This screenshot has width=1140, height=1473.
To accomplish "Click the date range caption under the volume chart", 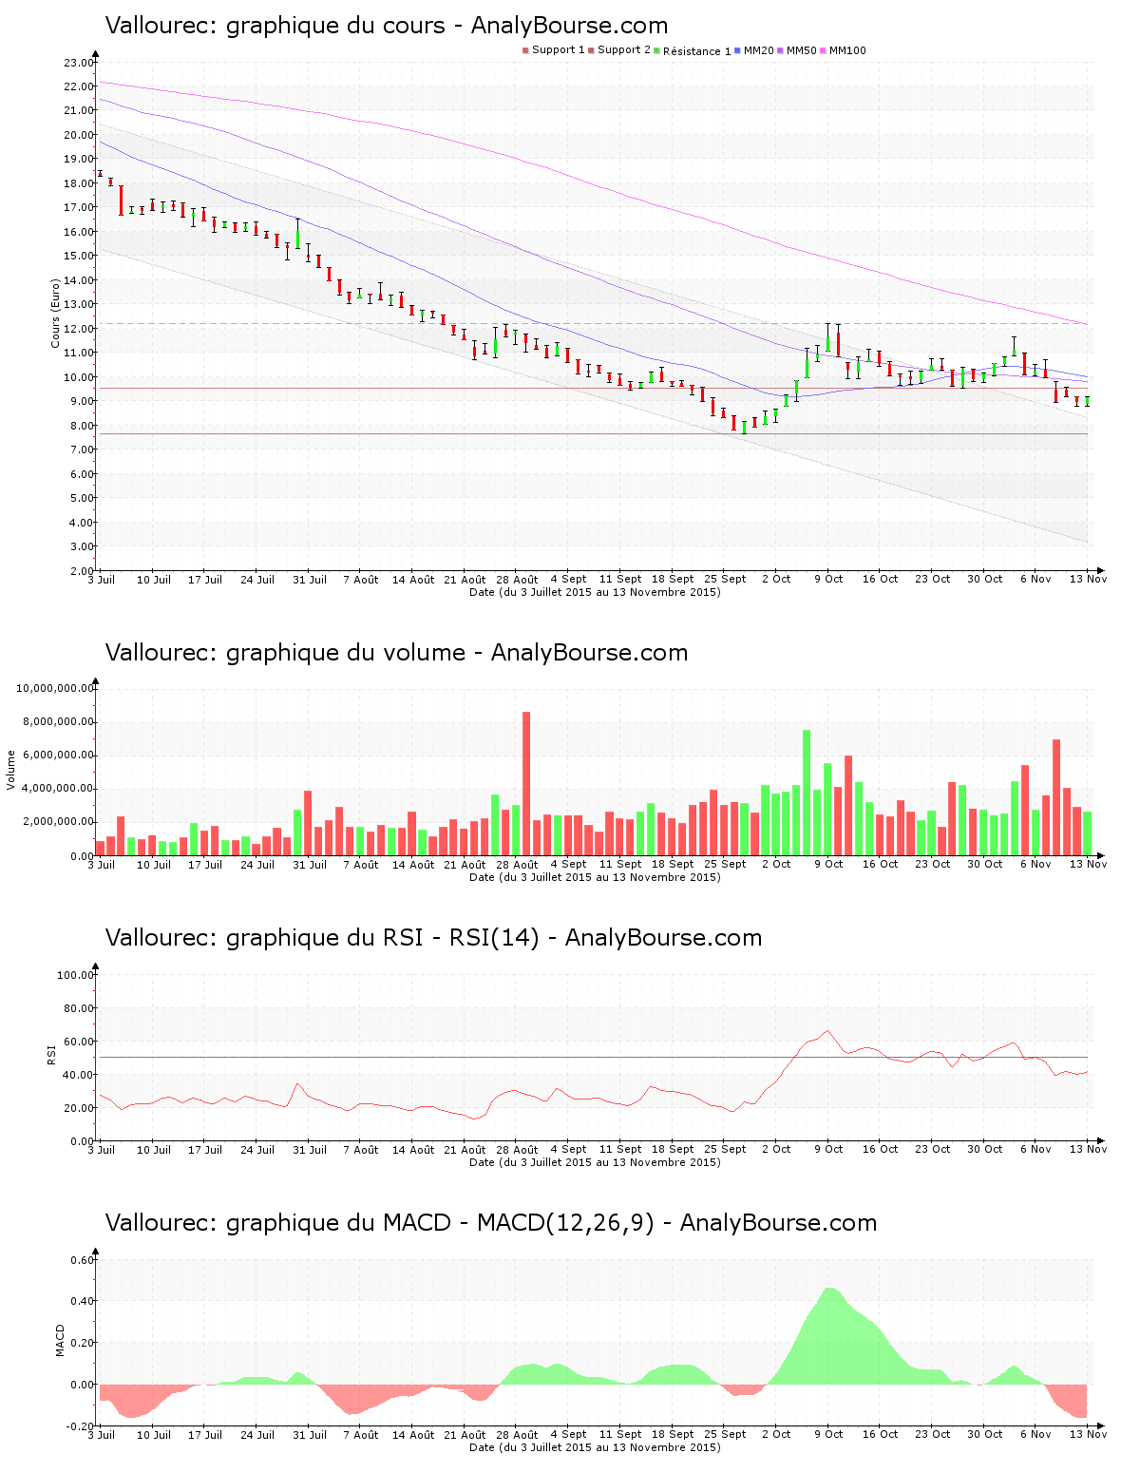I will coord(595,877).
